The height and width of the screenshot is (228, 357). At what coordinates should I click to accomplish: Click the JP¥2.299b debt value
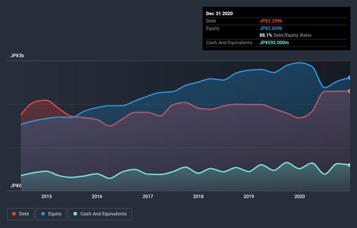coord(271,21)
